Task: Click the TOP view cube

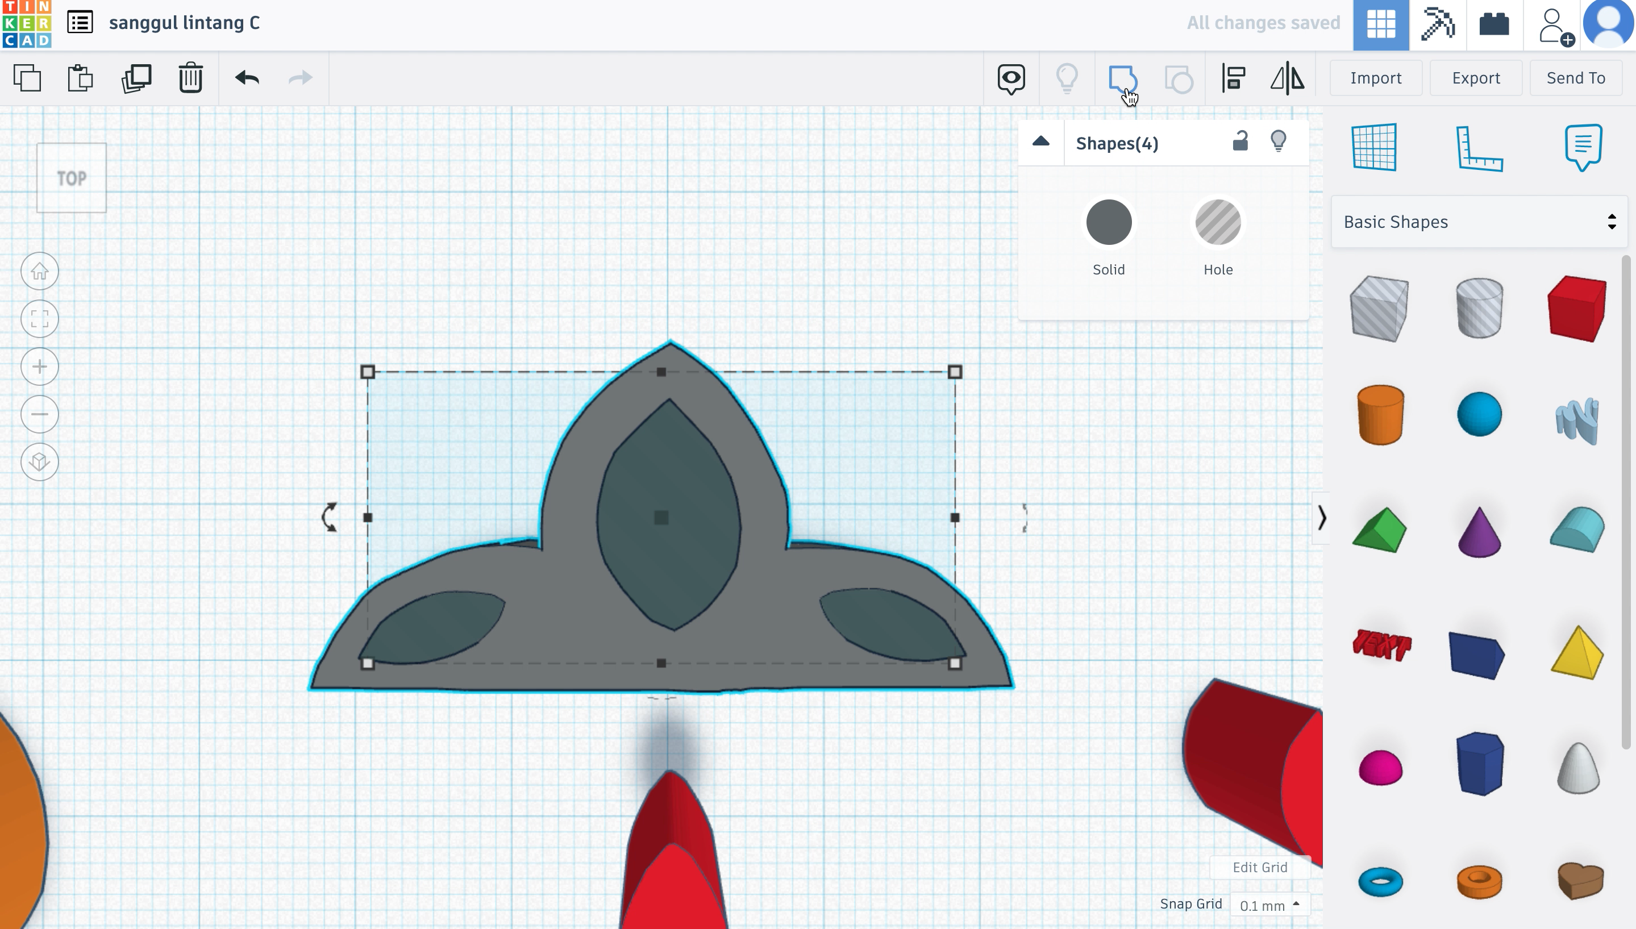Action: point(72,178)
